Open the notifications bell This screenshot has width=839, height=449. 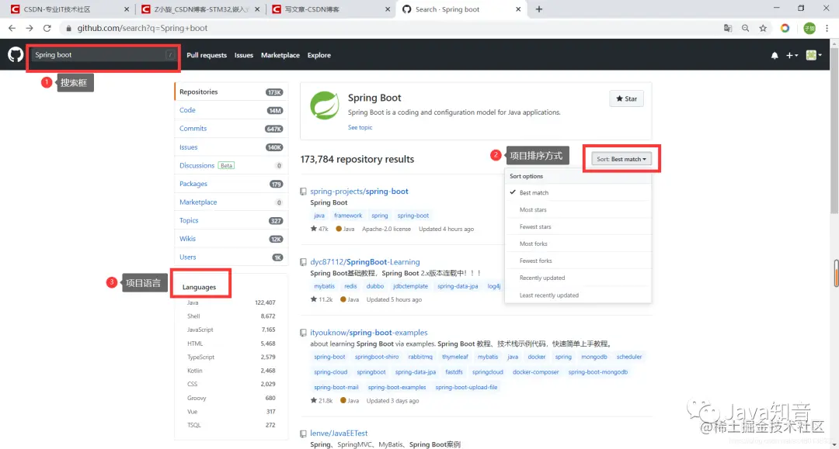[x=775, y=55]
